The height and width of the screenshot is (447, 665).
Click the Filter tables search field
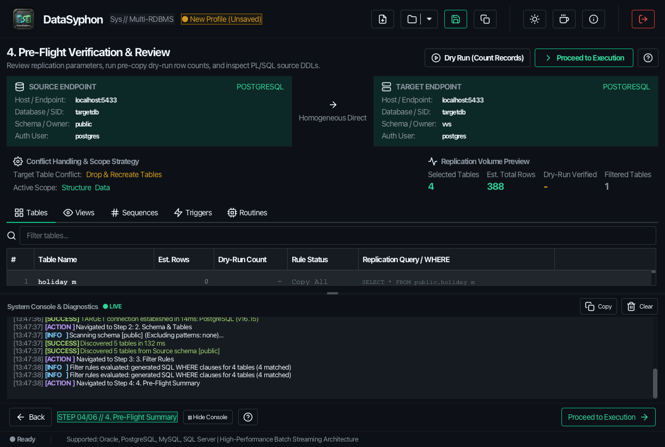click(338, 235)
